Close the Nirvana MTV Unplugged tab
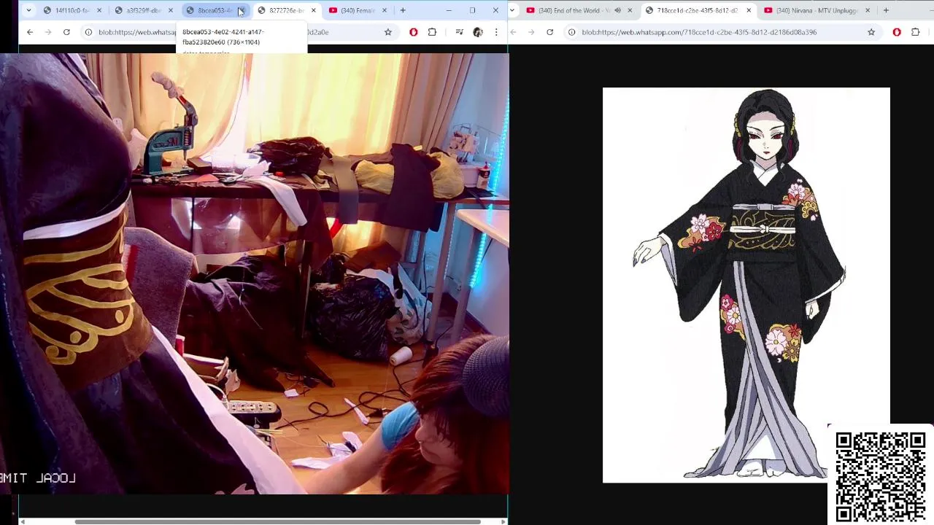 click(868, 10)
